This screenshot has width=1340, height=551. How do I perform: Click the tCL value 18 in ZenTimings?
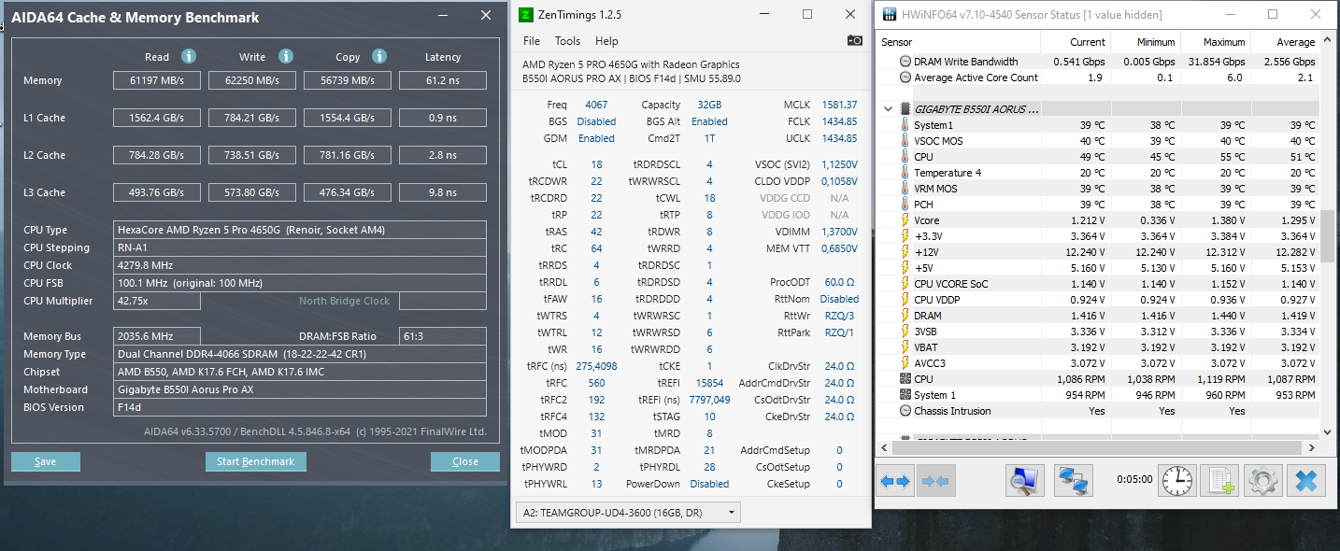point(596,164)
